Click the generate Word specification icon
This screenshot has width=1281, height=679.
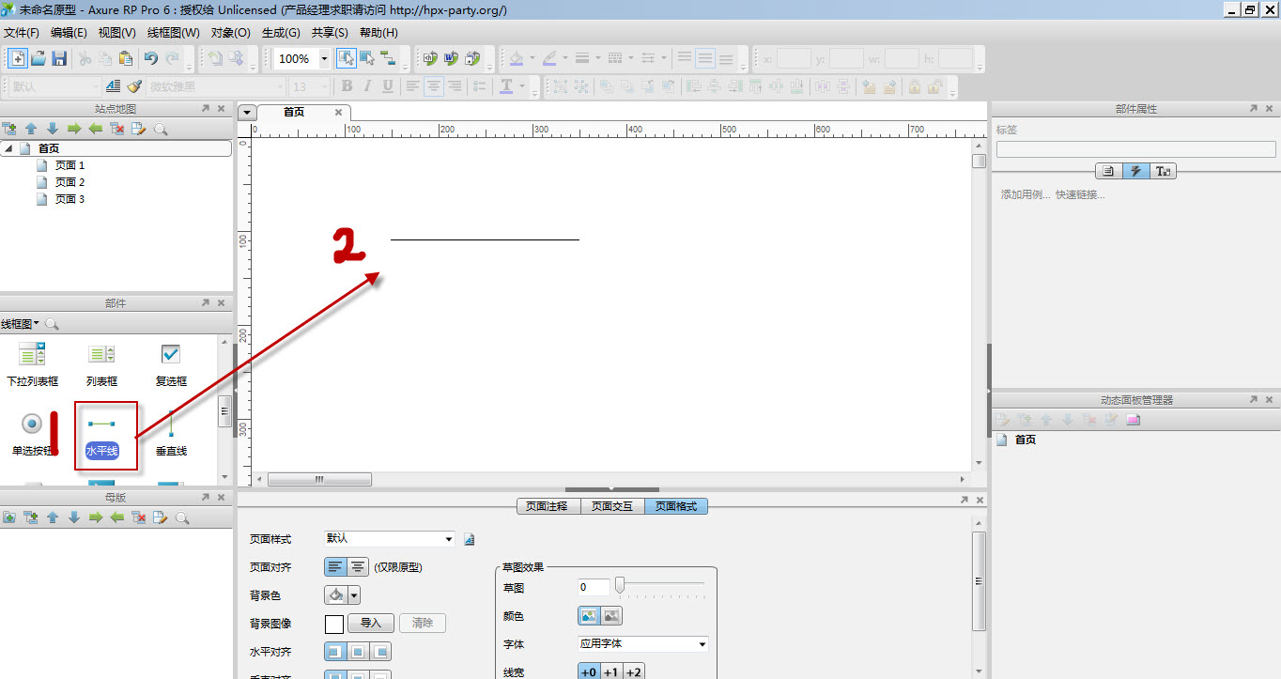coord(452,58)
